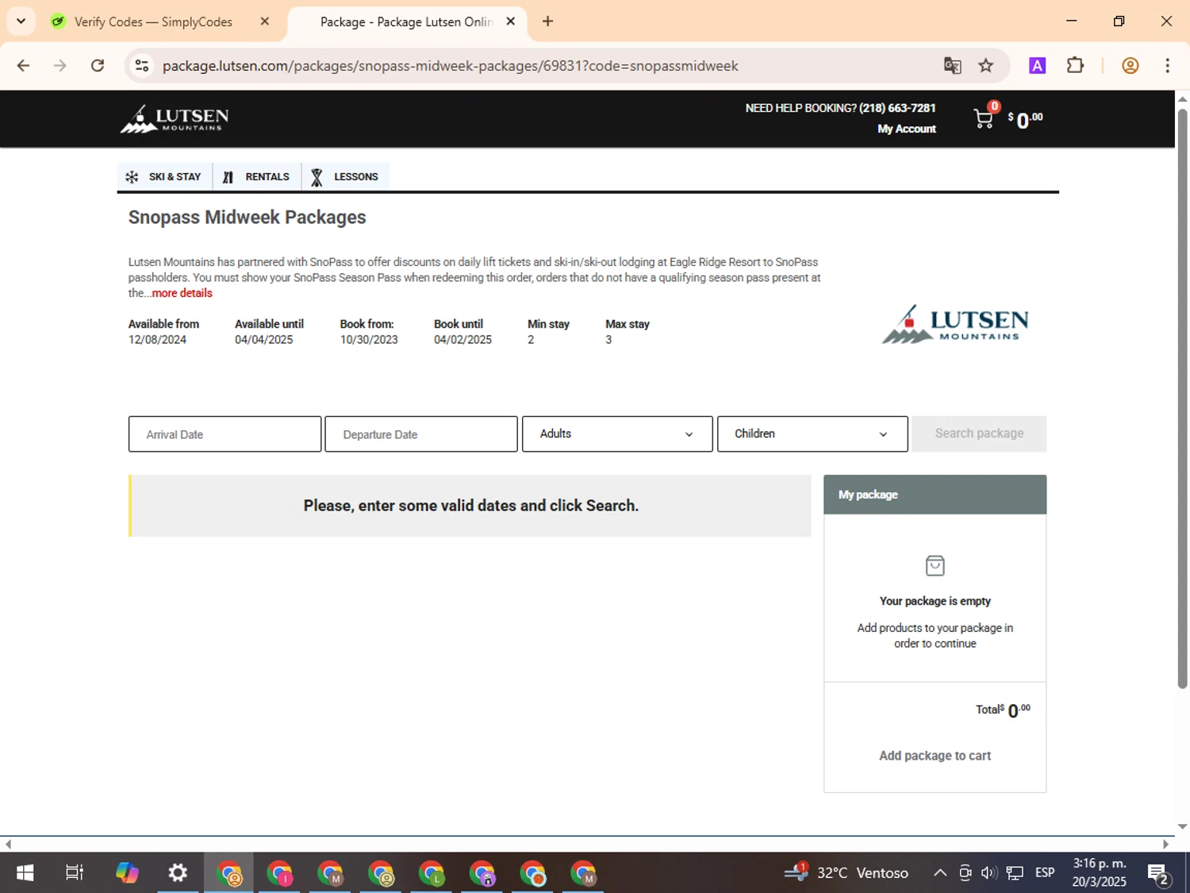
Task: Switch to the Package Lutsen tab
Action: 406,21
